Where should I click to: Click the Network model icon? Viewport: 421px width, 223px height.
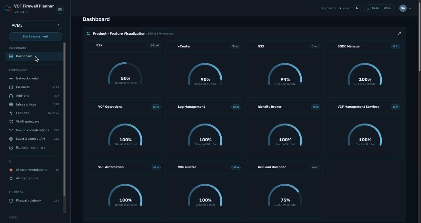pos(11,79)
